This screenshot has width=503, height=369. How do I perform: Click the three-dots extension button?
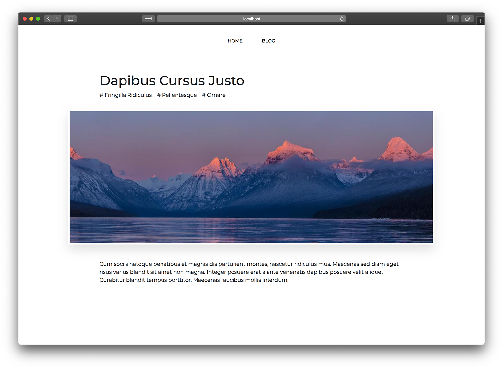(148, 19)
